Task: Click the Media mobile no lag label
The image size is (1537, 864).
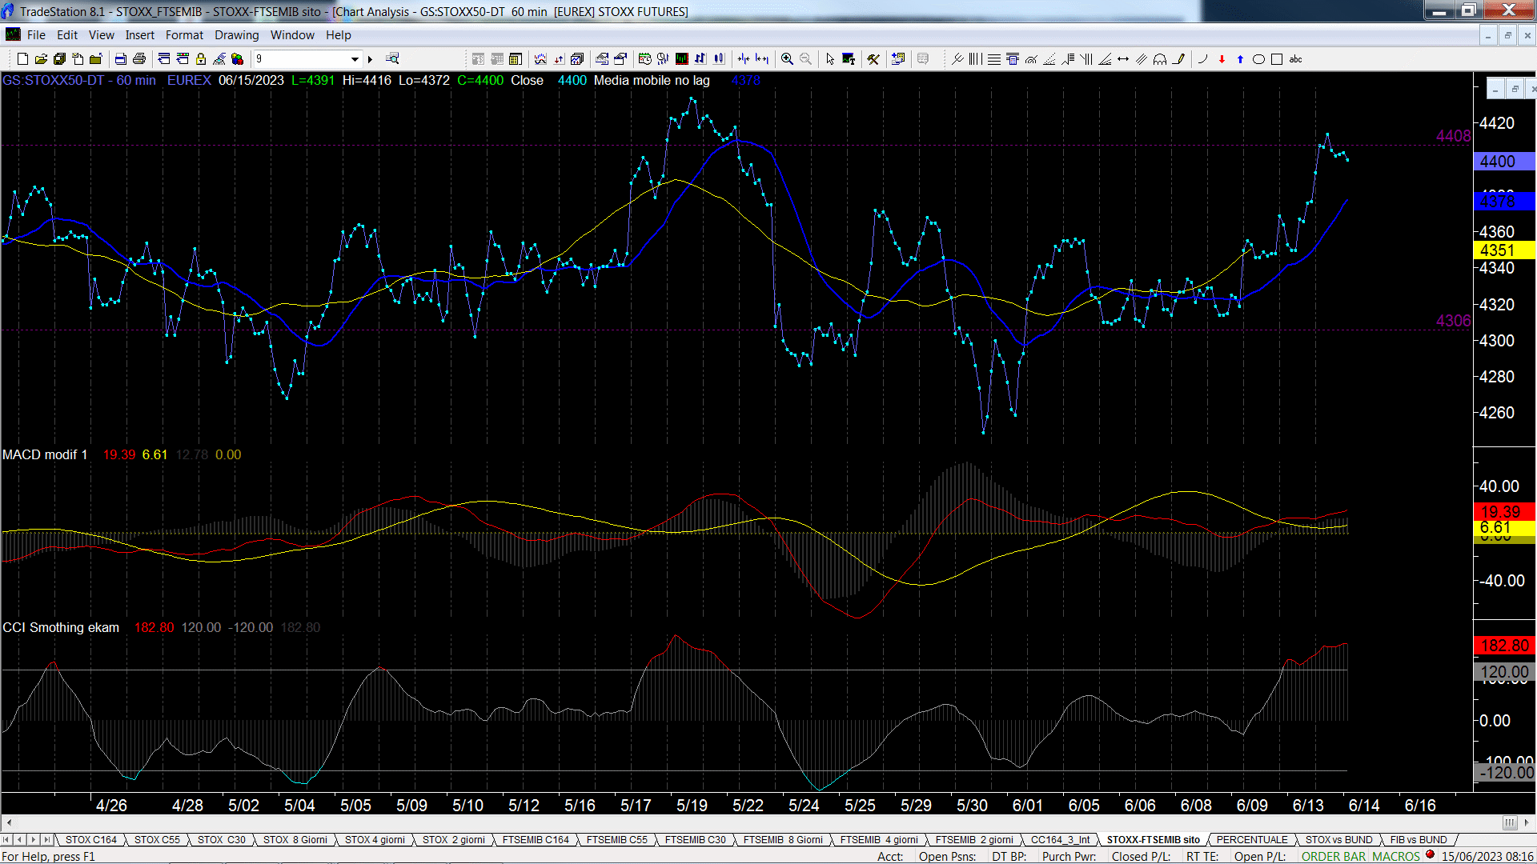Action: coord(652,80)
